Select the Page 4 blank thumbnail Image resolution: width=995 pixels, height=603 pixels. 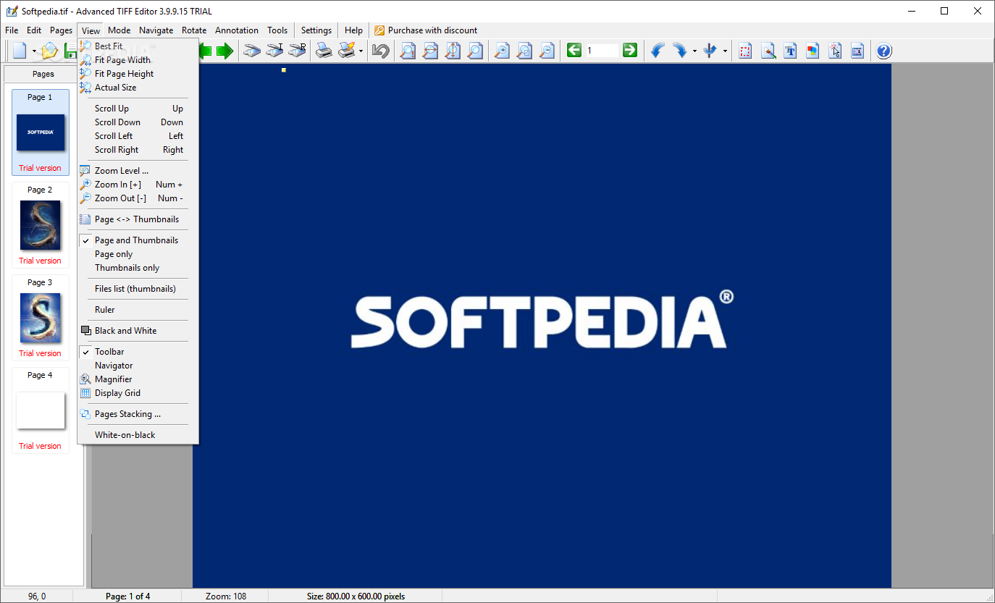[x=41, y=410]
